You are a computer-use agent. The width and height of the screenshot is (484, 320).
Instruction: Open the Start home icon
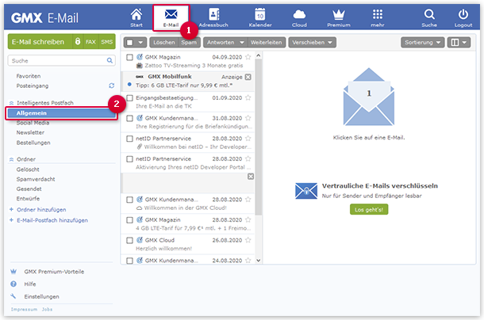coord(136,15)
